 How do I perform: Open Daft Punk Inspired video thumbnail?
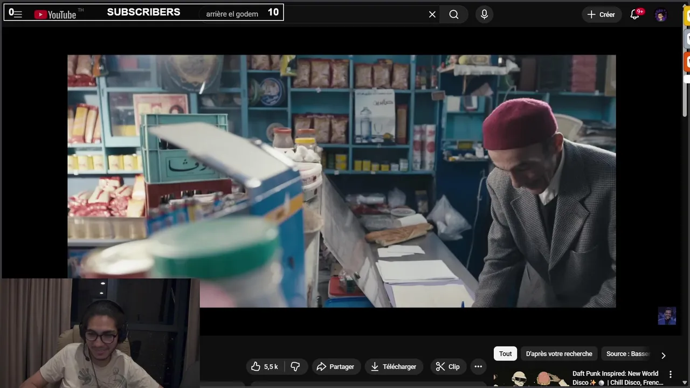pyautogui.click(x=530, y=378)
